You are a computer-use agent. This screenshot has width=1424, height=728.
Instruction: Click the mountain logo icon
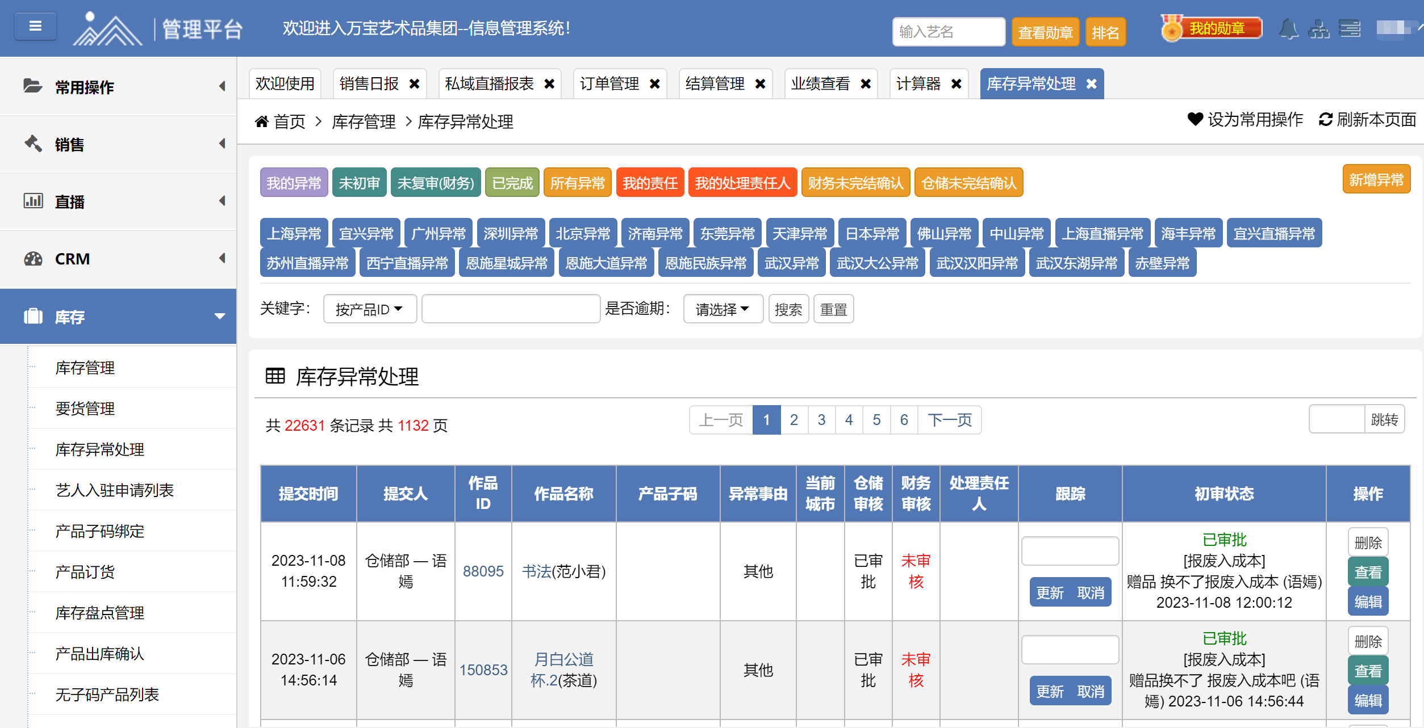(x=107, y=28)
